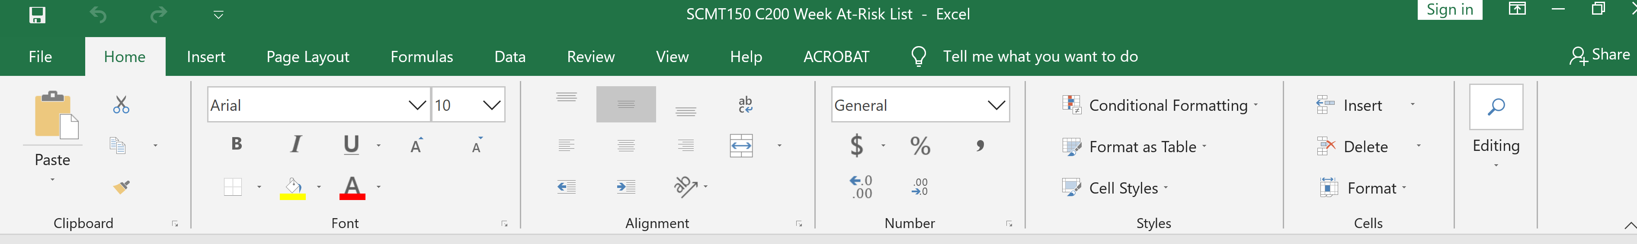Click the Cut scissors icon
The height and width of the screenshot is (244, 1637).
point(121,105)
